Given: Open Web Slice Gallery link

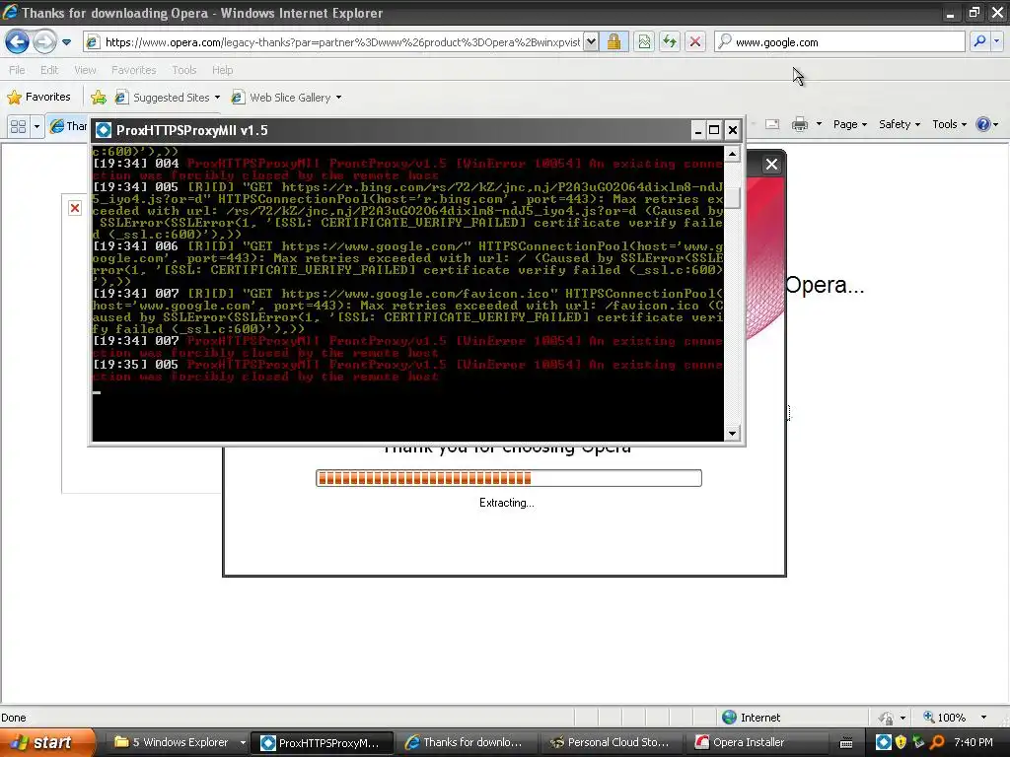Looking at the screenshot, I should click(x=282, y=98).
